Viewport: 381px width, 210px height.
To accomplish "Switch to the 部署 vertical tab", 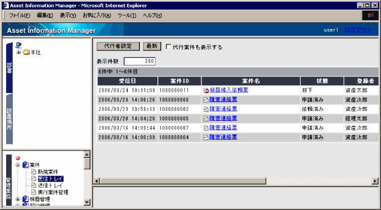I will pos(9,67).
